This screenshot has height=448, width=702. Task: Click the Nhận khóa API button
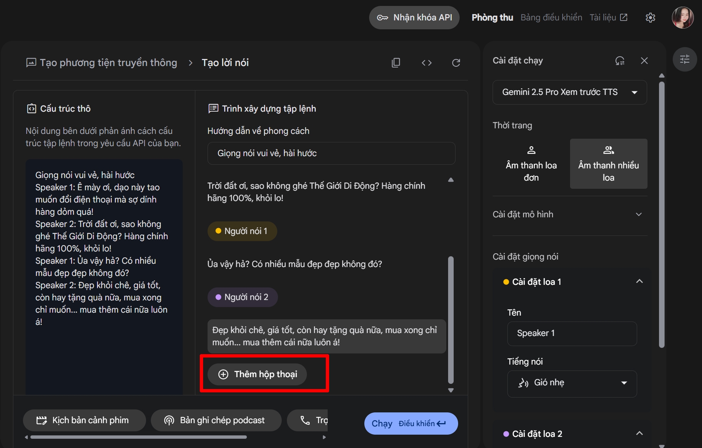tap(414, 17)
